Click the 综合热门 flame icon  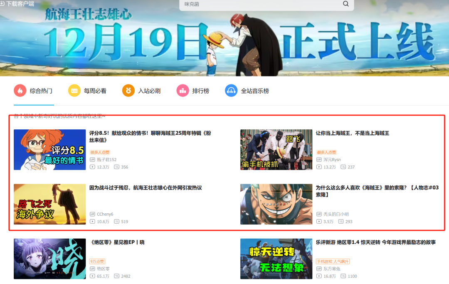pos(20,90)
